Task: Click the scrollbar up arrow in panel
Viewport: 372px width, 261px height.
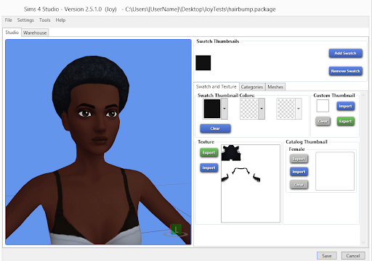Action: (x=363, y=96)
